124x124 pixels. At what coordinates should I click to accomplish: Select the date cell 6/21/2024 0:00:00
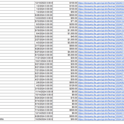[x=44, y=73]
